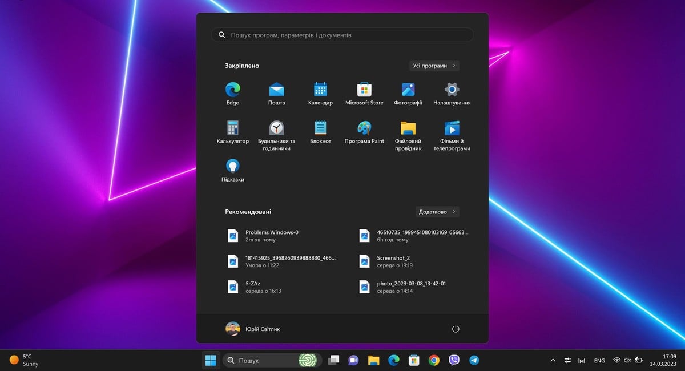
Task: Open Microsoft Edge on the taskbar
Action: pos(394,360)
